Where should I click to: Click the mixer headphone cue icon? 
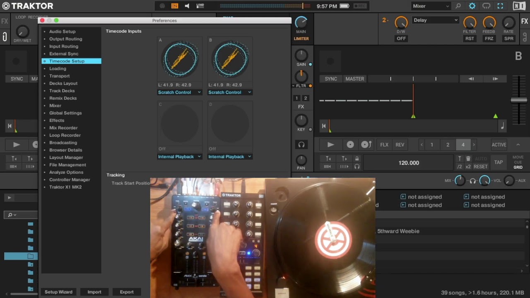pos(301,144)
